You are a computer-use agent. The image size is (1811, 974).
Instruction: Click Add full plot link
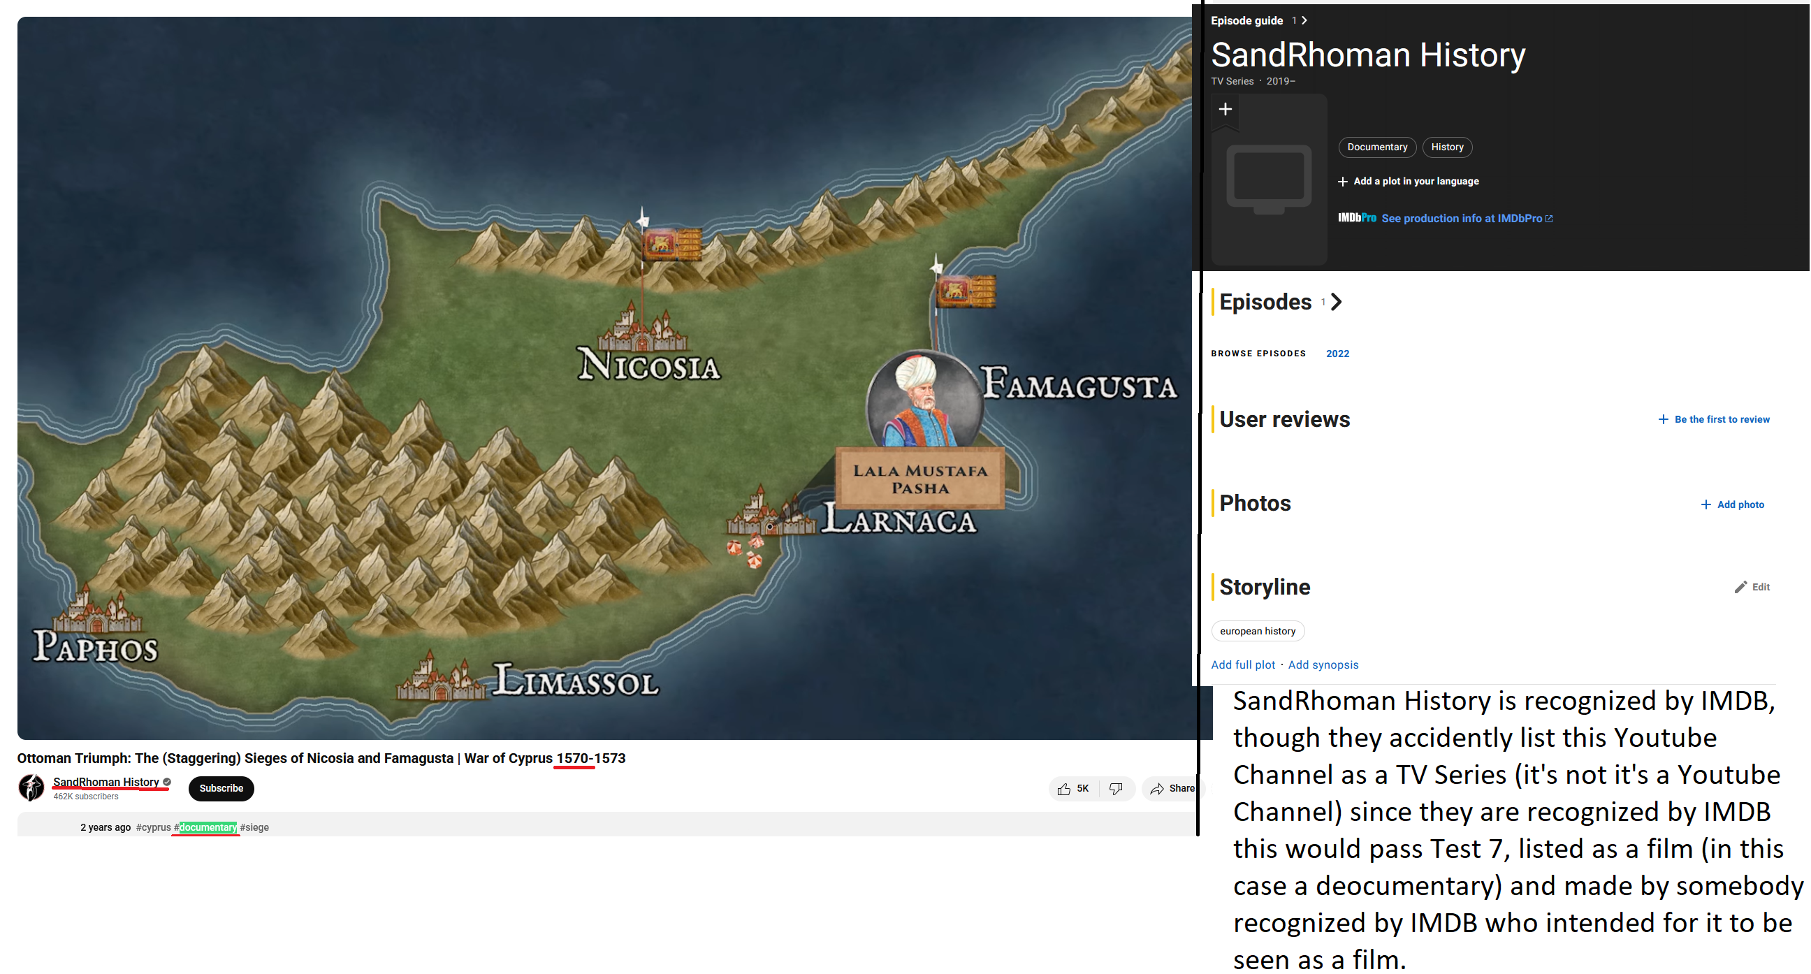point(1243,664)
